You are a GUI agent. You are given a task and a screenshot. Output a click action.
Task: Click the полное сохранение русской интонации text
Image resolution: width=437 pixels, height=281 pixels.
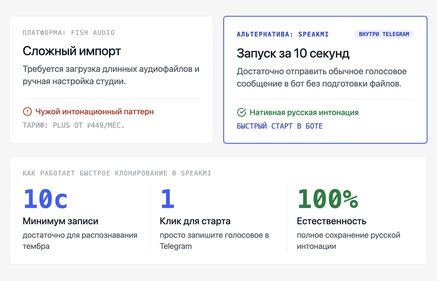point(349,240)
